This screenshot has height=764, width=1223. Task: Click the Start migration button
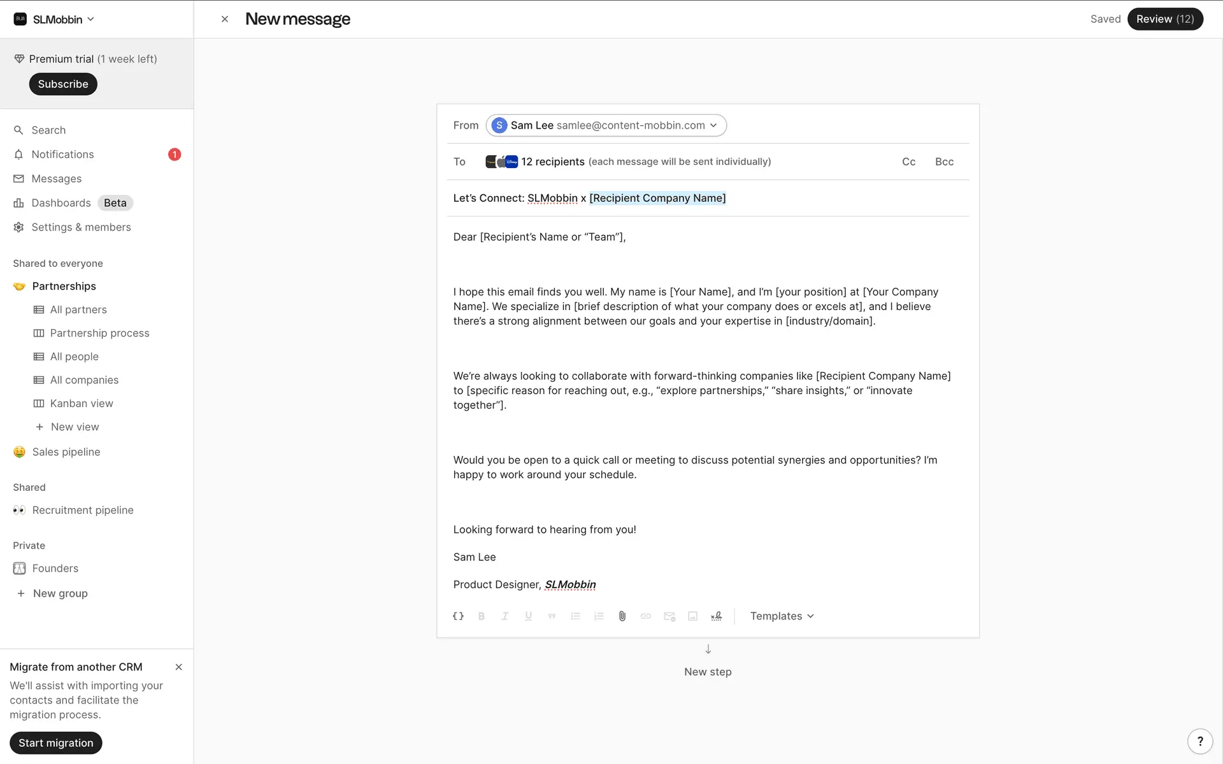(56, 743)
